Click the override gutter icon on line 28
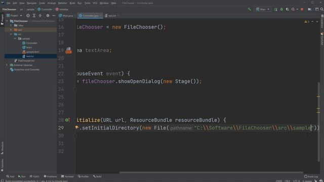 [x=67, y=120]
